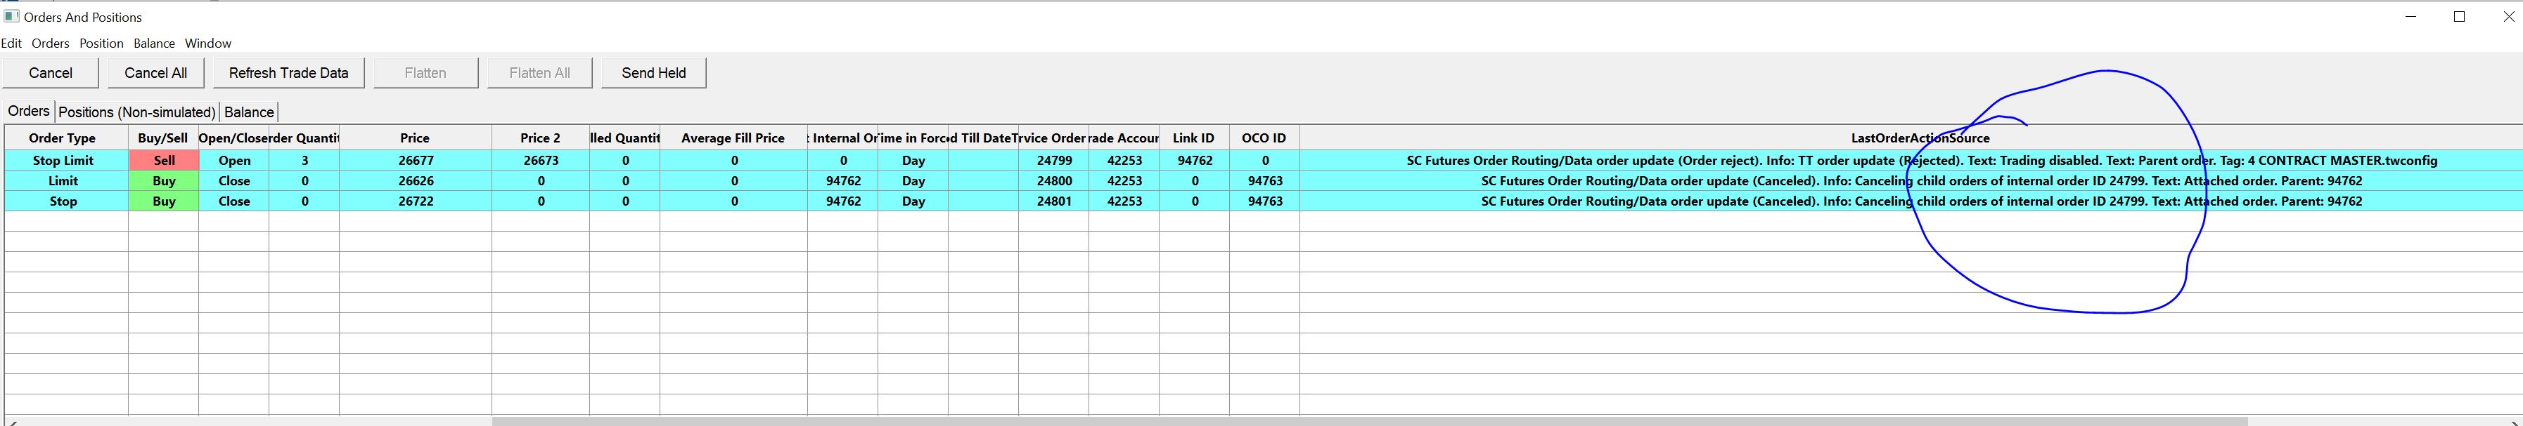Click Refresh Trade Data button

pos(288,73)
